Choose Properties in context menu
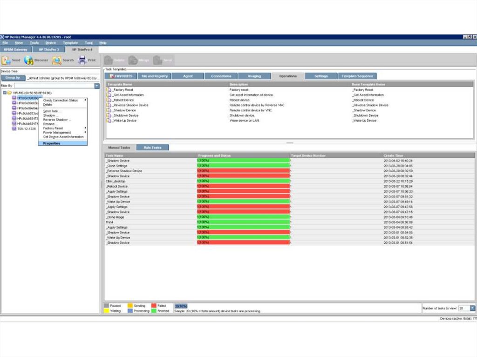This screenshot has width=477, height=357. tap(63, 143)
